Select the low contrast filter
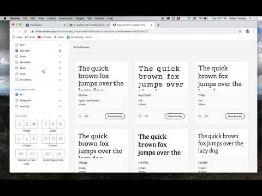Viewport: 262px width, 196px height. tap(45, 139)
